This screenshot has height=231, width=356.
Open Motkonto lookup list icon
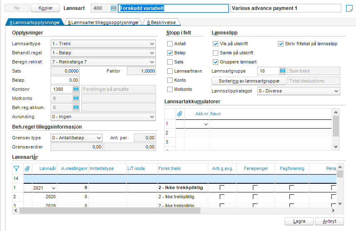76,98
